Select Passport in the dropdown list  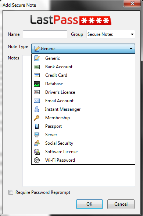click(x=83, y=126)
